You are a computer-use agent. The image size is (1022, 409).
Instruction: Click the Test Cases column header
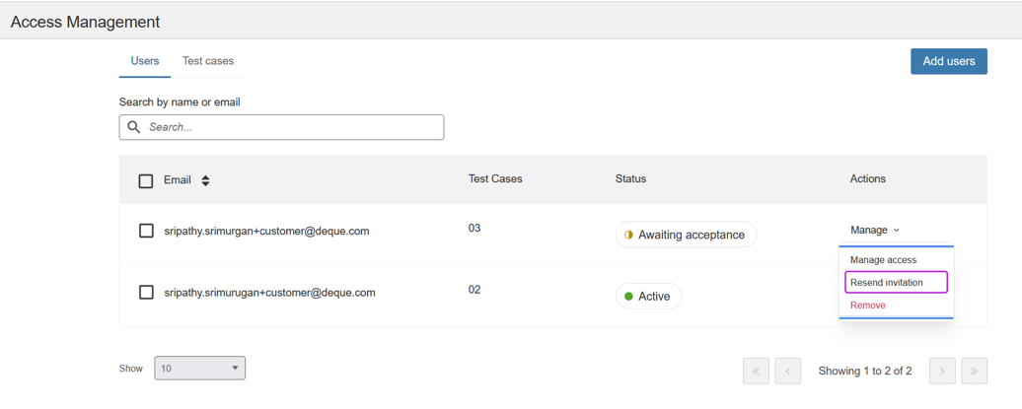click(495, 178)
